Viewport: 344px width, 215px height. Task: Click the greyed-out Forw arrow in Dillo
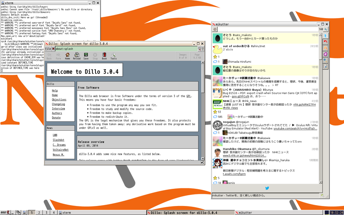click(x=58, y=56)
